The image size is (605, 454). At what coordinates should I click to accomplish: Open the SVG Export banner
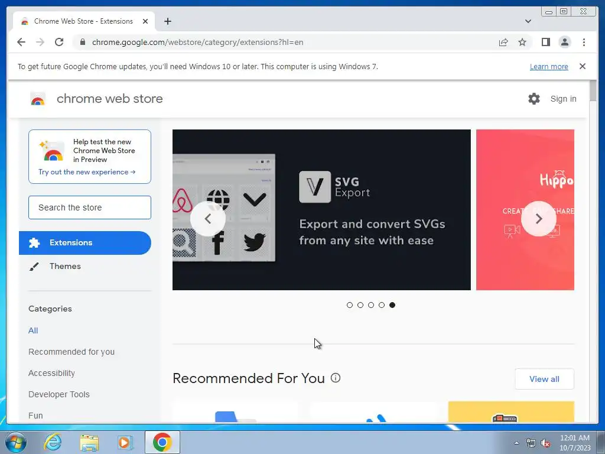click(321, 210)
